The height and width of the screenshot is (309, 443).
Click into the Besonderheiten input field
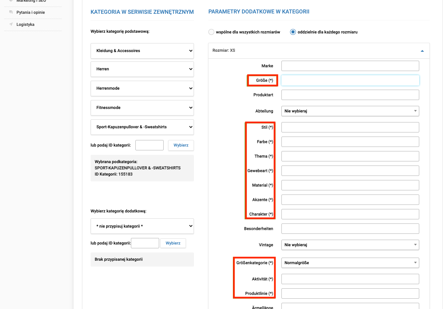350,229
